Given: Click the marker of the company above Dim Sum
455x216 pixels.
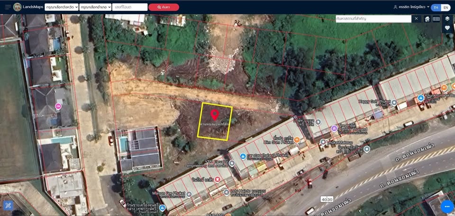Looking at the screenshot, I should (318, 122).
